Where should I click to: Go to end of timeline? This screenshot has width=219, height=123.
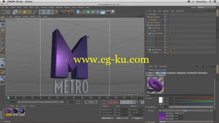104,102
